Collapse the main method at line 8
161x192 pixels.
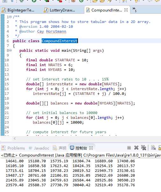(10, 50)
